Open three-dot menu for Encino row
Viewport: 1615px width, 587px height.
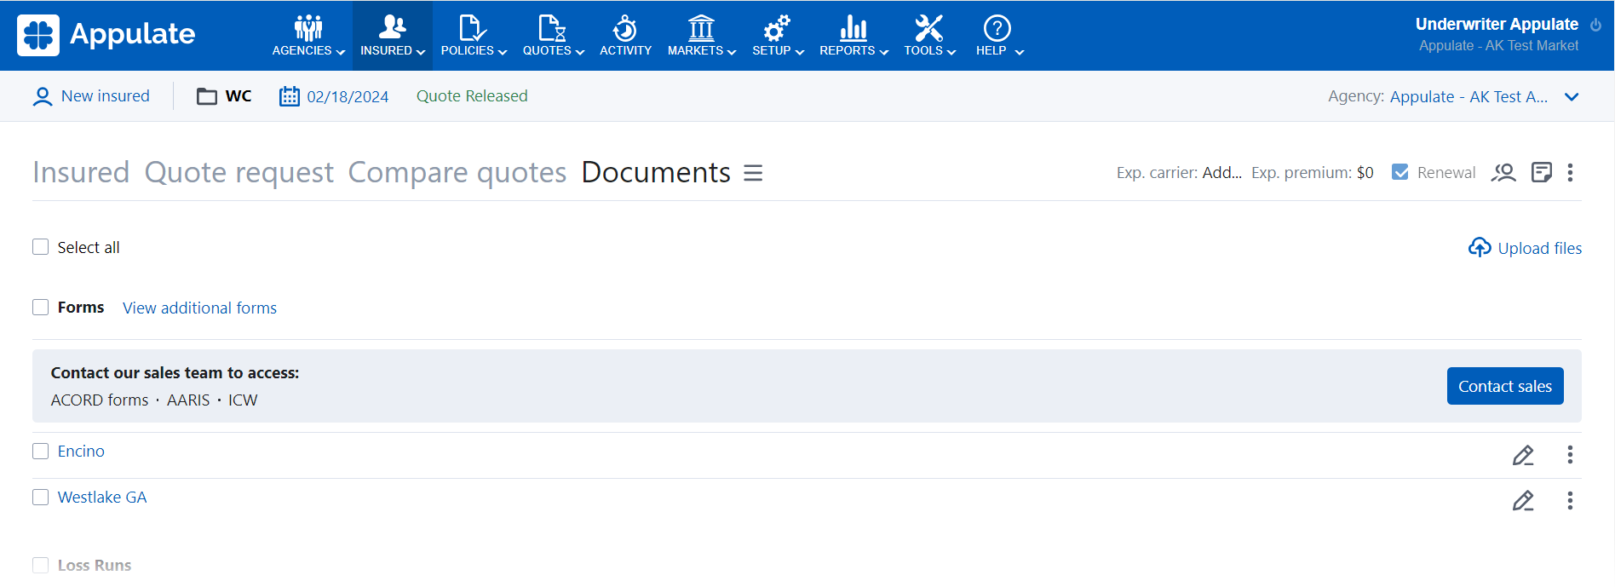point(1570,455)
